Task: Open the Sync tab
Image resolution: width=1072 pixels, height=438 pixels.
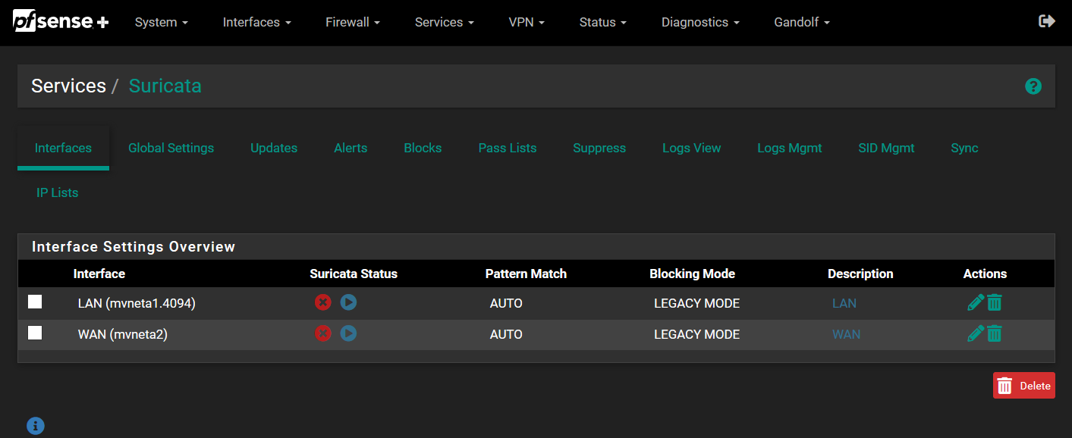Action: (964, 148)
